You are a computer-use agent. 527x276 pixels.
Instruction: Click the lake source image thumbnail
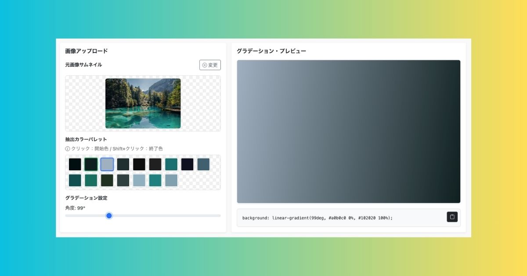pos(143,103)
